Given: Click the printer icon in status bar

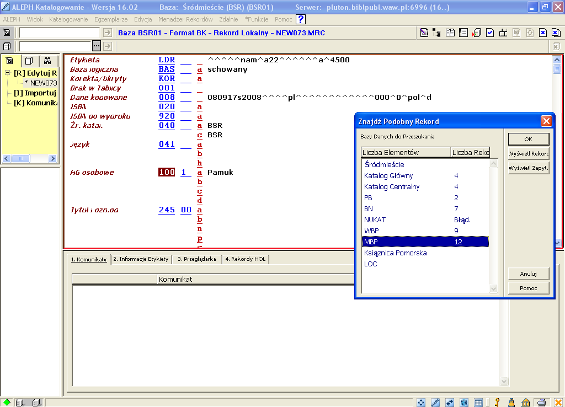Looking at the screenshot, I should 542,403.
